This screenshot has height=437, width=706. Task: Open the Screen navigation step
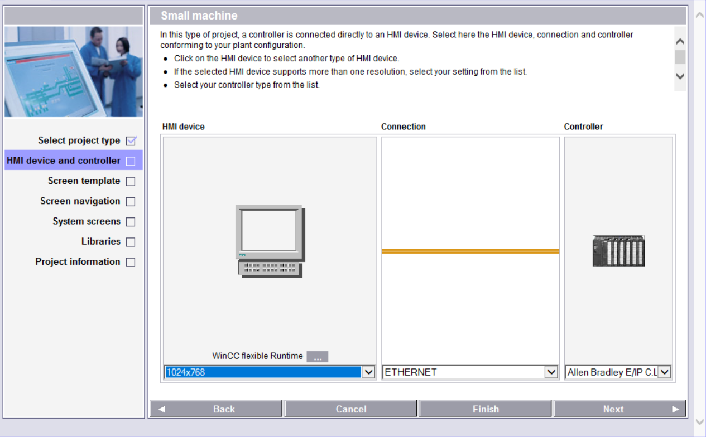coord(80,201)
